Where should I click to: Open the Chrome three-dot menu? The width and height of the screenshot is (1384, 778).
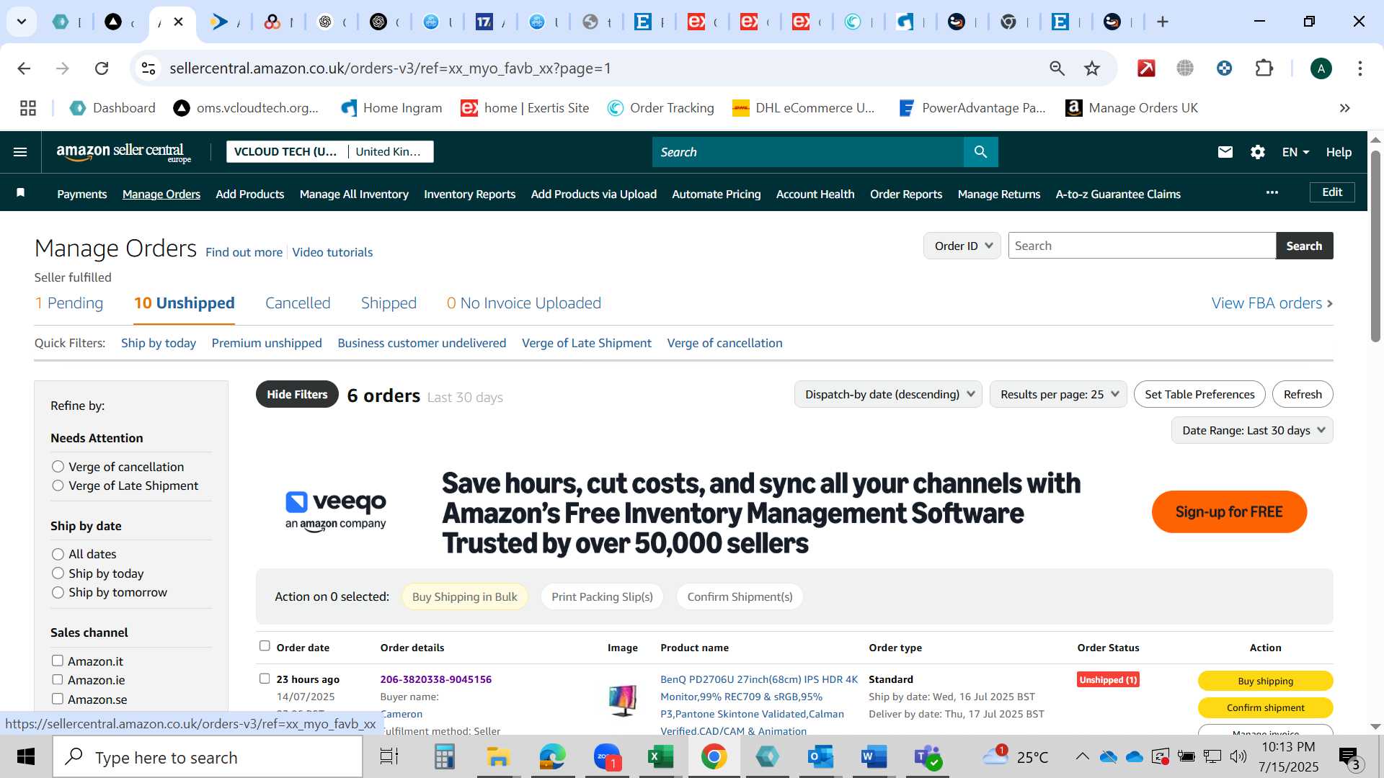click(1359, 68)
